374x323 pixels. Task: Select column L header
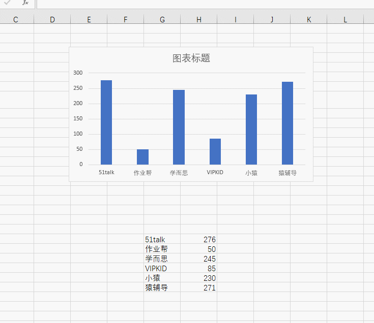pyautogui.click(x=345, y=19)
